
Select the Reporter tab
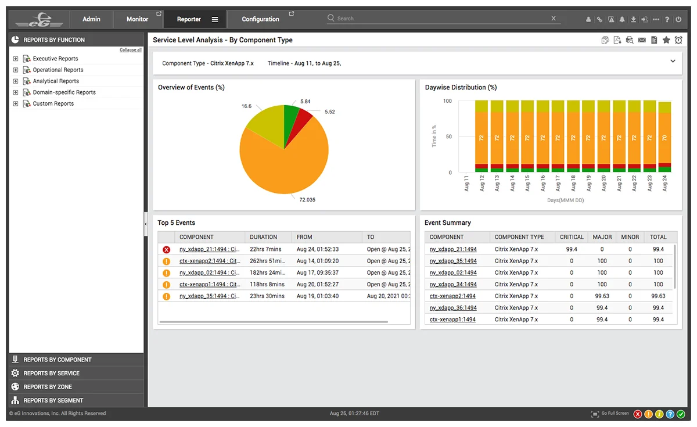189,19
